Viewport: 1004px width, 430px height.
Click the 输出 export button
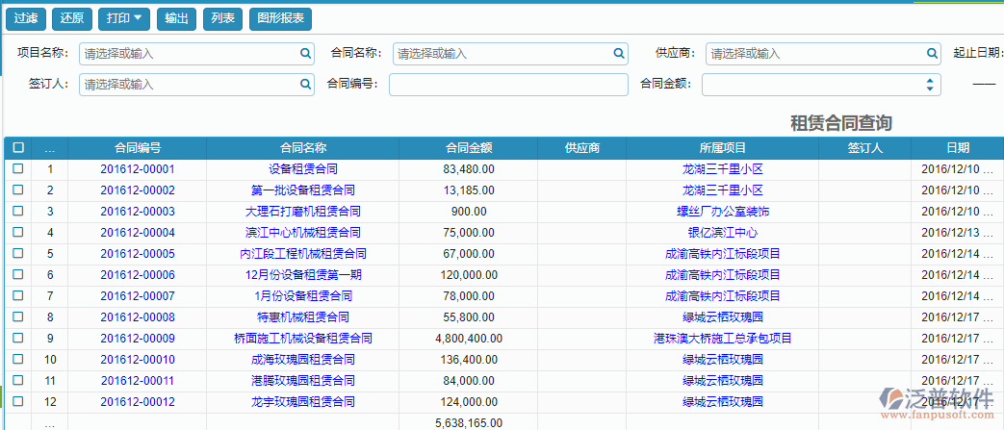176,19
